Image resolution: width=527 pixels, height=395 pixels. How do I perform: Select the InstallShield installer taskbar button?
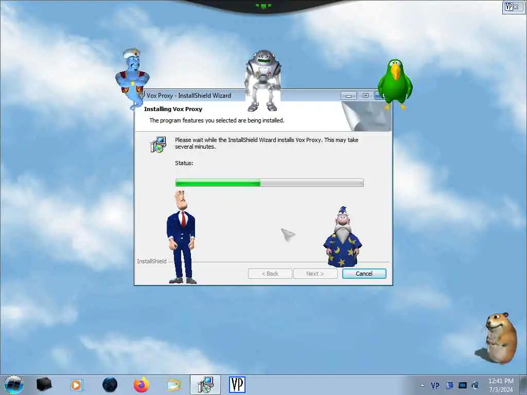[x=205, y=385]
